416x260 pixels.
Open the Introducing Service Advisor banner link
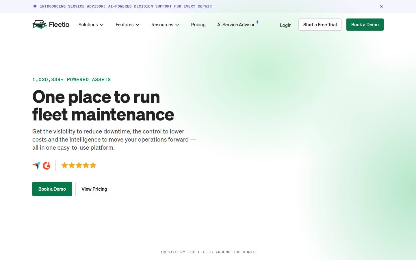click(126, 6)
